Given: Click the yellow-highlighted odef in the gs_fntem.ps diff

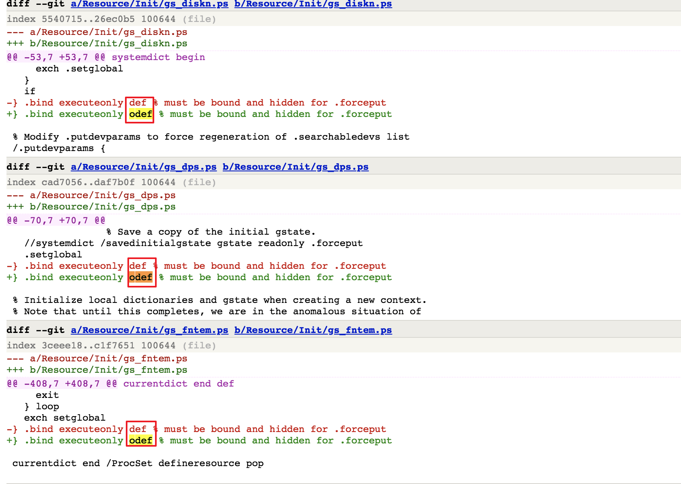Looking at the screenshot, I should coord(141,441).
